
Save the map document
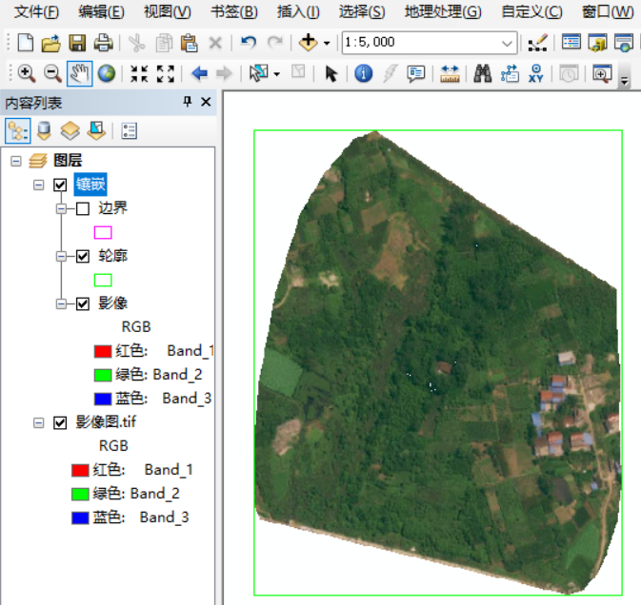pyautogui.click(x=77, y=43)
